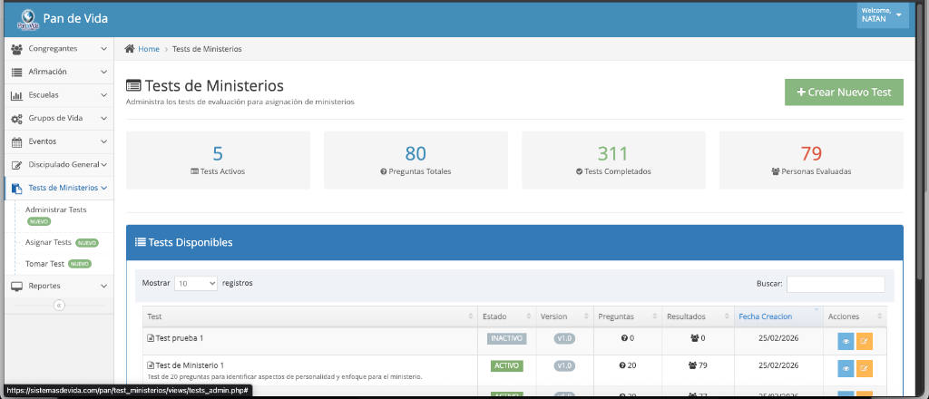Screen dimensions: 929x399
Task: Click people icon in Test prueba 1 results
Action: pyautogui.click(x=694, y=338)
